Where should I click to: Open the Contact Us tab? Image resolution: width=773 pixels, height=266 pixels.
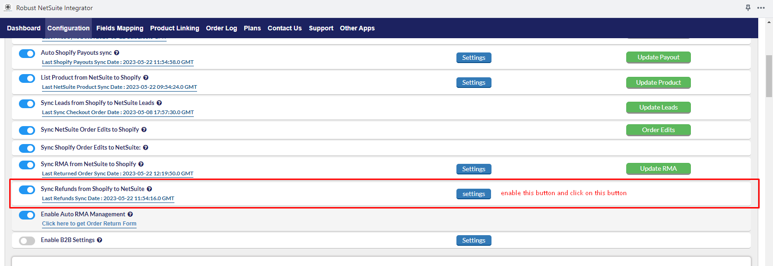pos(285,28)
